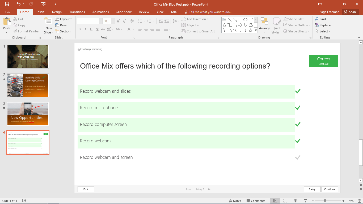Toggle bold formatting
The height and width of the screenshot is (204, 363).
tap(79, 29)
